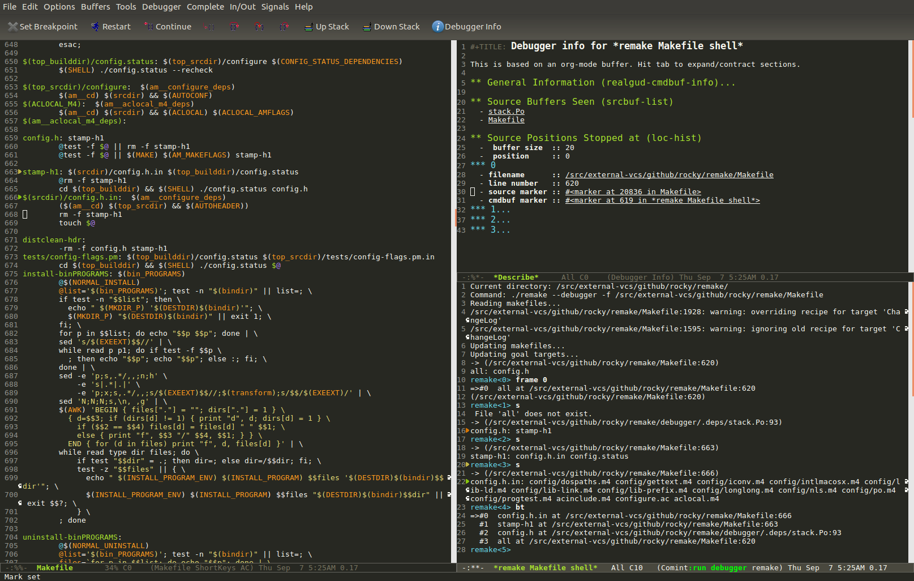The height and width of the screenshot is (581, 914).
Task: Click the step-into icon with arrow into braces
Action: (x=259, y=27)
